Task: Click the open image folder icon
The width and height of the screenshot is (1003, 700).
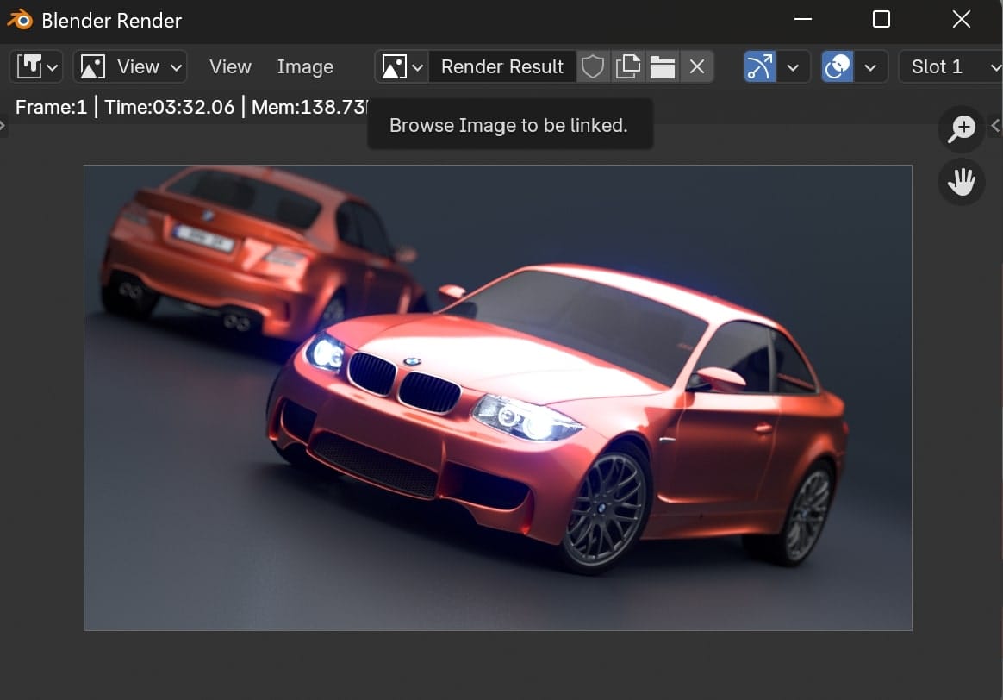Action: coord(662,66)
